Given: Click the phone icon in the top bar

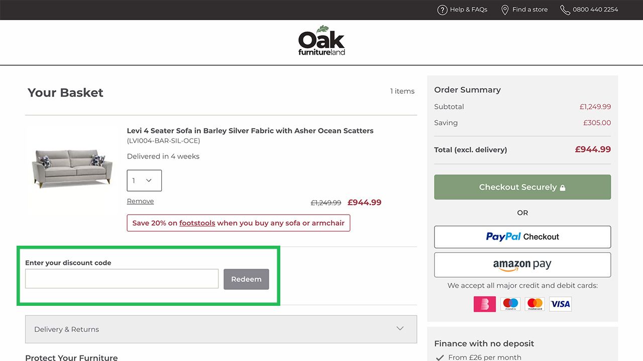Looking at the screenshot, I should 565,10.
